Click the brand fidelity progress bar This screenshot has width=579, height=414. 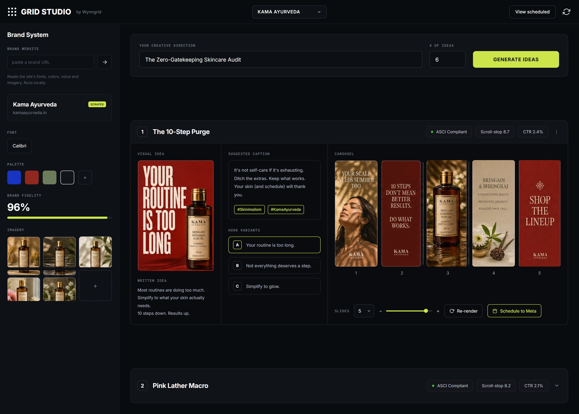[59, 218]
